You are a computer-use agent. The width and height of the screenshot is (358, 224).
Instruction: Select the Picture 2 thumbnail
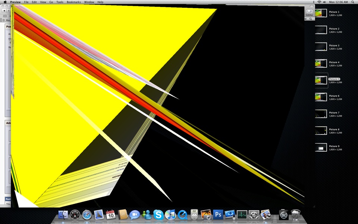click(321, 30)
